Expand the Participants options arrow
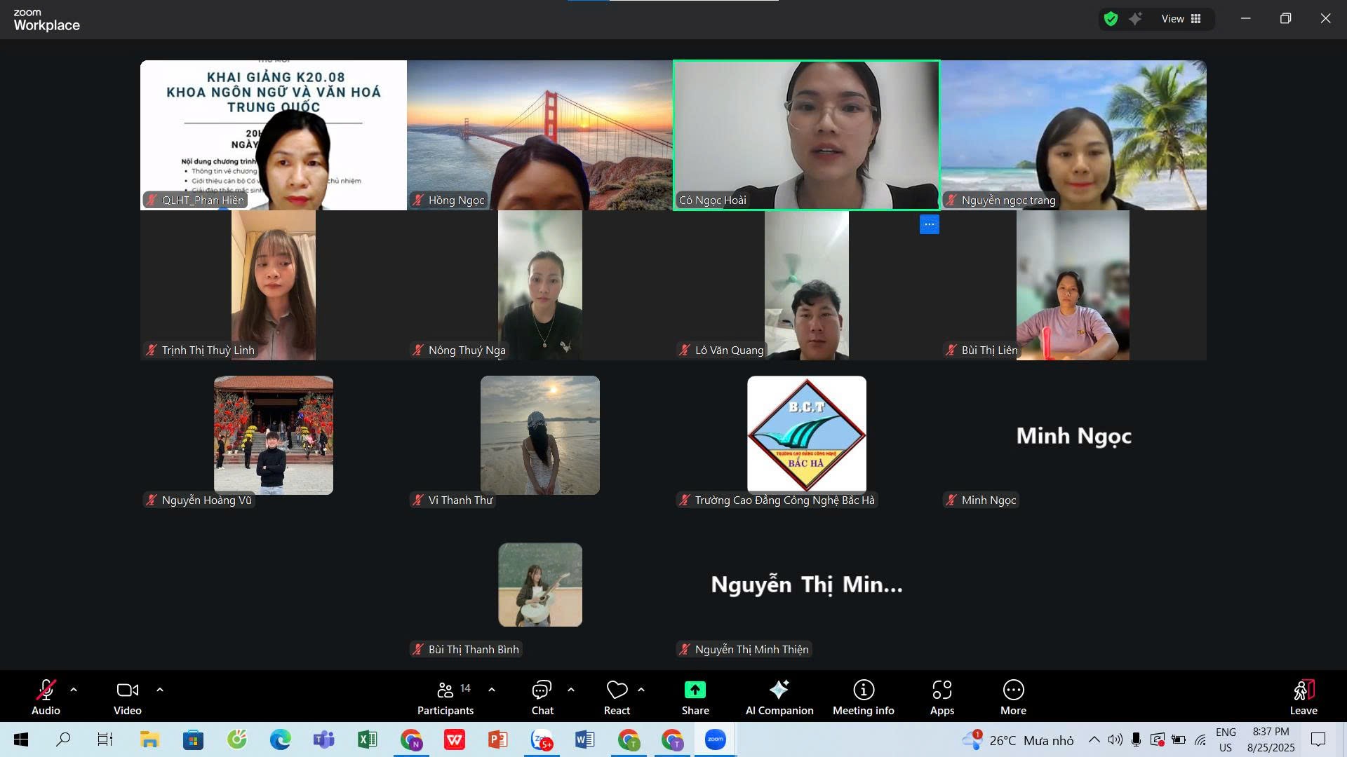The width and height of the screenshot is (1347, 757). tap(492, 690)
